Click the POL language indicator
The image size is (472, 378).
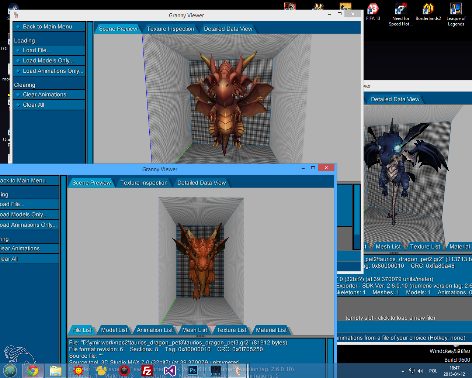tap(433, 371)
